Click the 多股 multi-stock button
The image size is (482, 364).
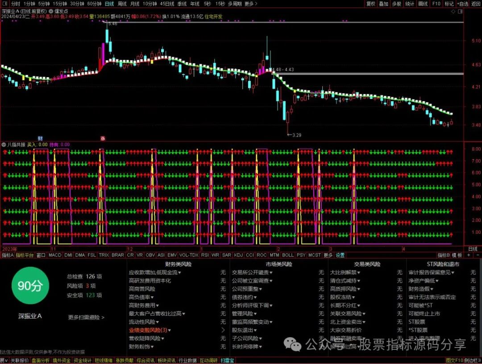point(397,4)
